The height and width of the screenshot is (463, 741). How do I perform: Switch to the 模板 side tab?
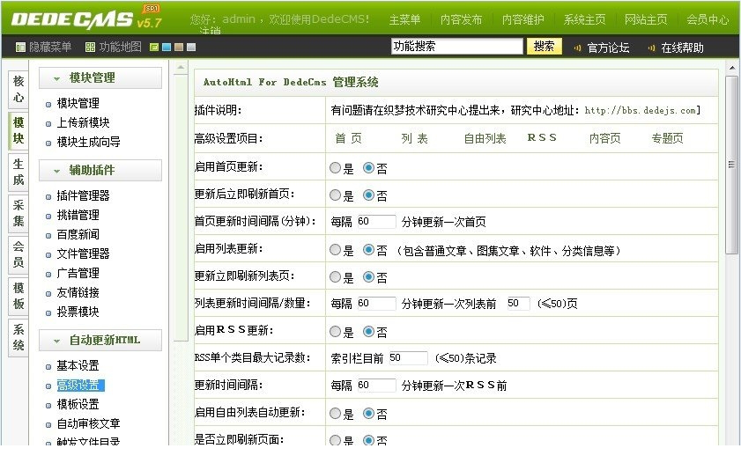tap(19, 296)
